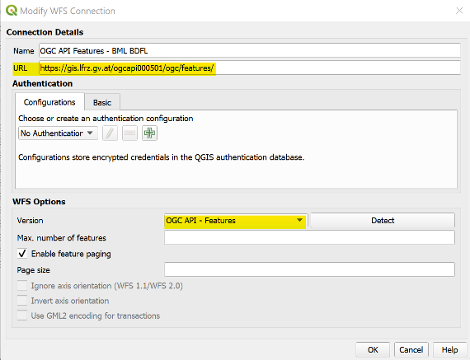470x360 pixels.
Task: Check Invert axis orientation option
Action: point(22,301)
